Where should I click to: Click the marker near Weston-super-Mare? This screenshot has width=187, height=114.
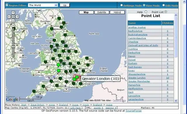click(x=51, y=81)
